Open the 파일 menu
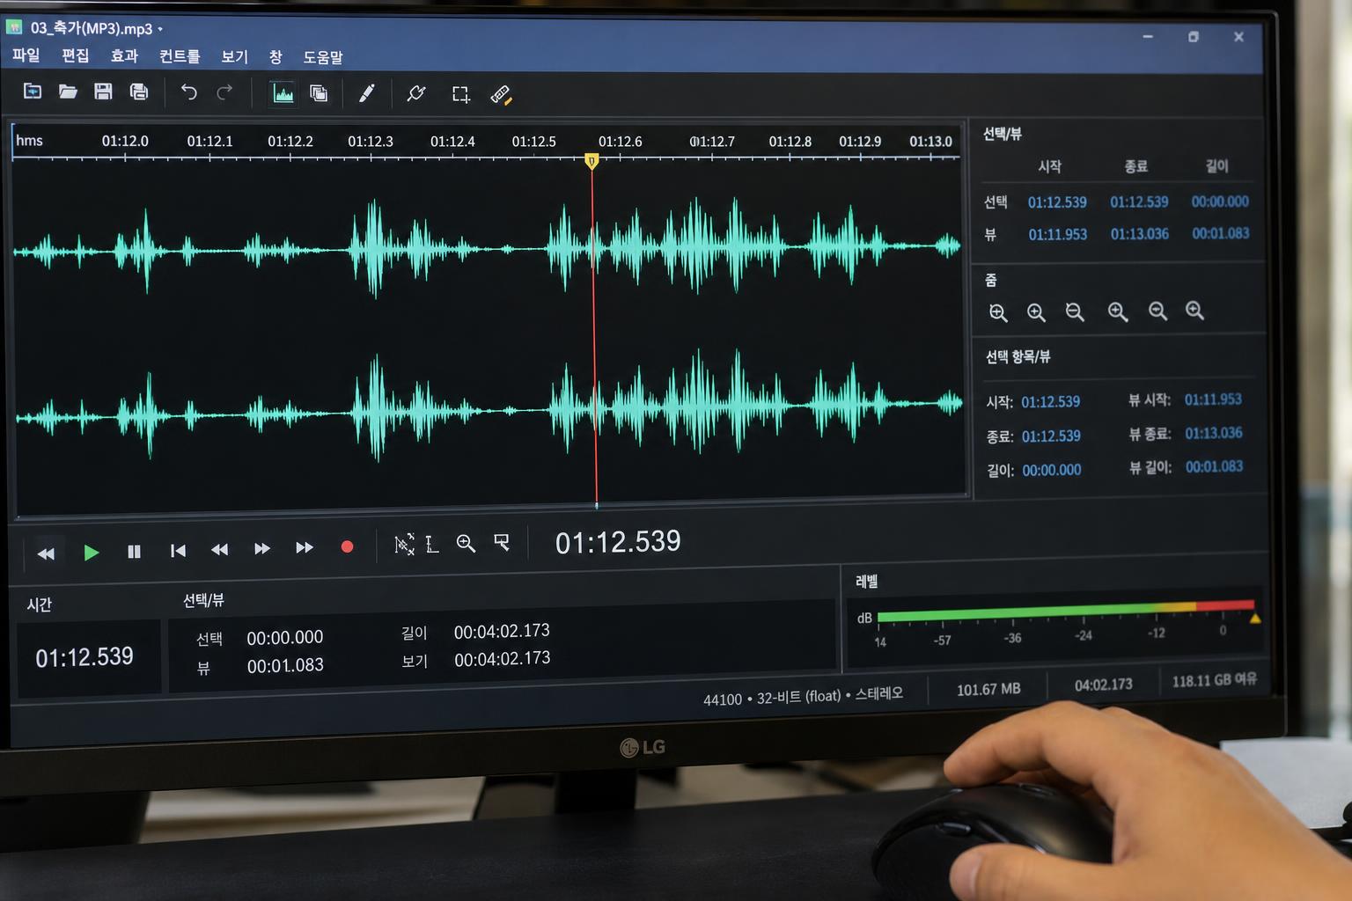Screen dimensions: 1352x901 click(x=26, y=55)
